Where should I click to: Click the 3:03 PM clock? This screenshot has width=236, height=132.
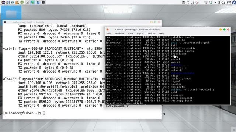click(x=225, y=3)
